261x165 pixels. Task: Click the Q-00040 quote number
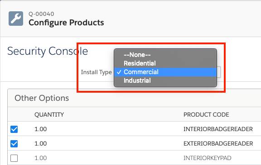41,14
